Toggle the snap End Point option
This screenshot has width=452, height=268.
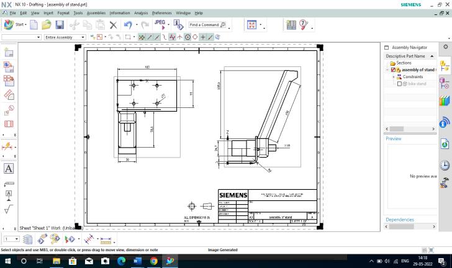pos(149,37)
